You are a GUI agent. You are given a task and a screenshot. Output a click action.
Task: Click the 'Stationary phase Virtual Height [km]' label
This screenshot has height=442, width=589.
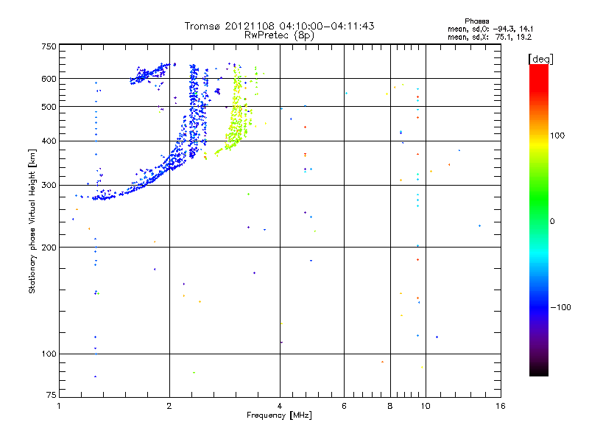coord(32,221)
